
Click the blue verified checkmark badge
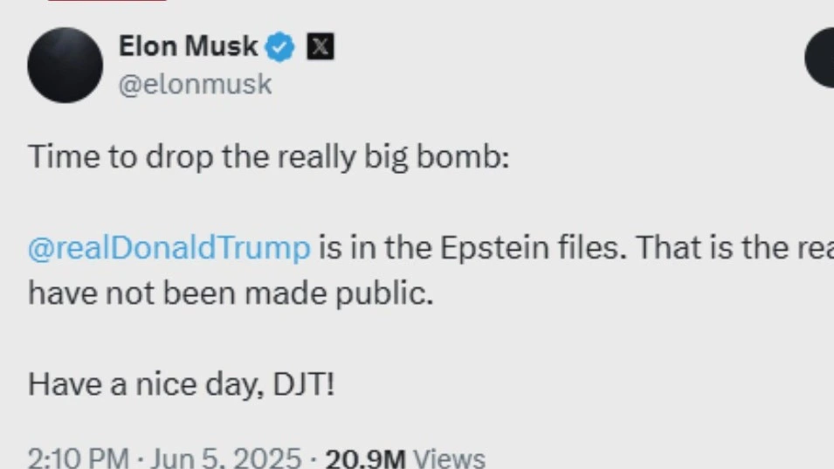point(281,46)
